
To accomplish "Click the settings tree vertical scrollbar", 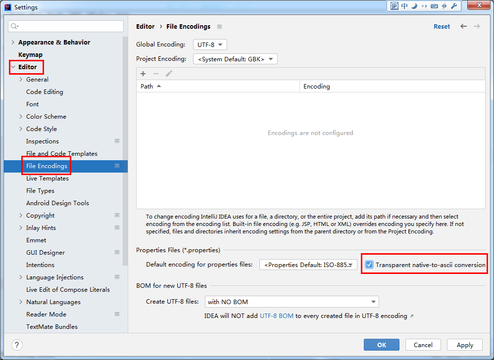I will point(125,151).
